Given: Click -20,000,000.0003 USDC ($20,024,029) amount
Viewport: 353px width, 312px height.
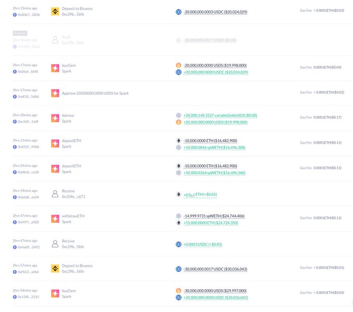Looking at the screenshot, I should 215,12.
